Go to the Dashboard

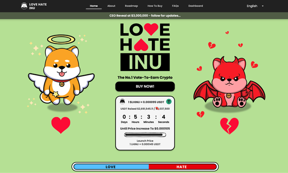pos(196,6)
